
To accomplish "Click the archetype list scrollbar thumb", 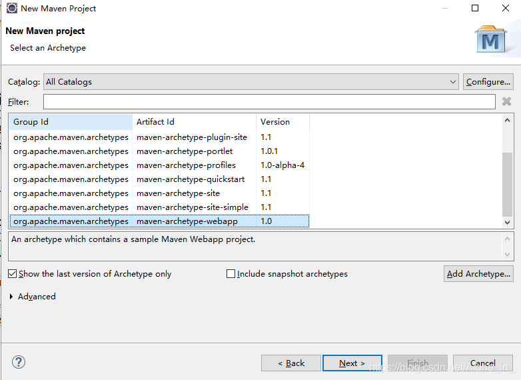I will pyautogui.click(x=507, y=185).
